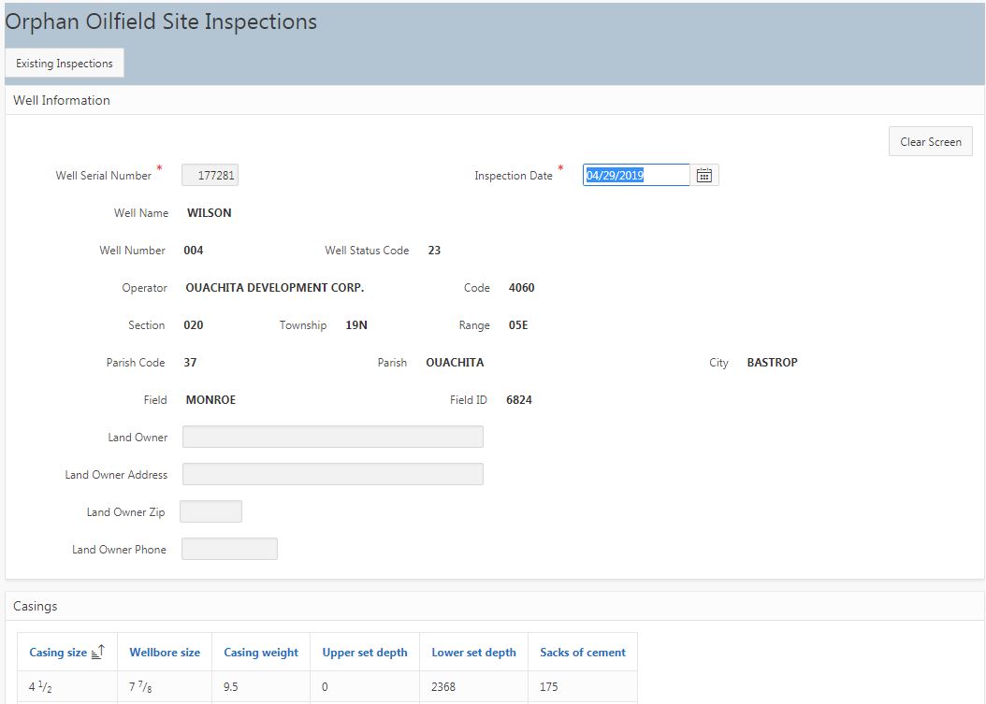Click the Land Owner text field
The height and width of the screenshot is (704, 986).
pyautogui.click(x=332, y=437)
